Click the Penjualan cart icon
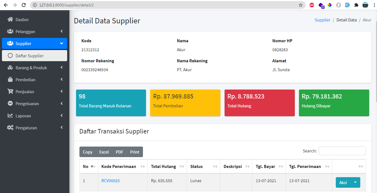Screen dimensions: 377x193 (10, 91)
